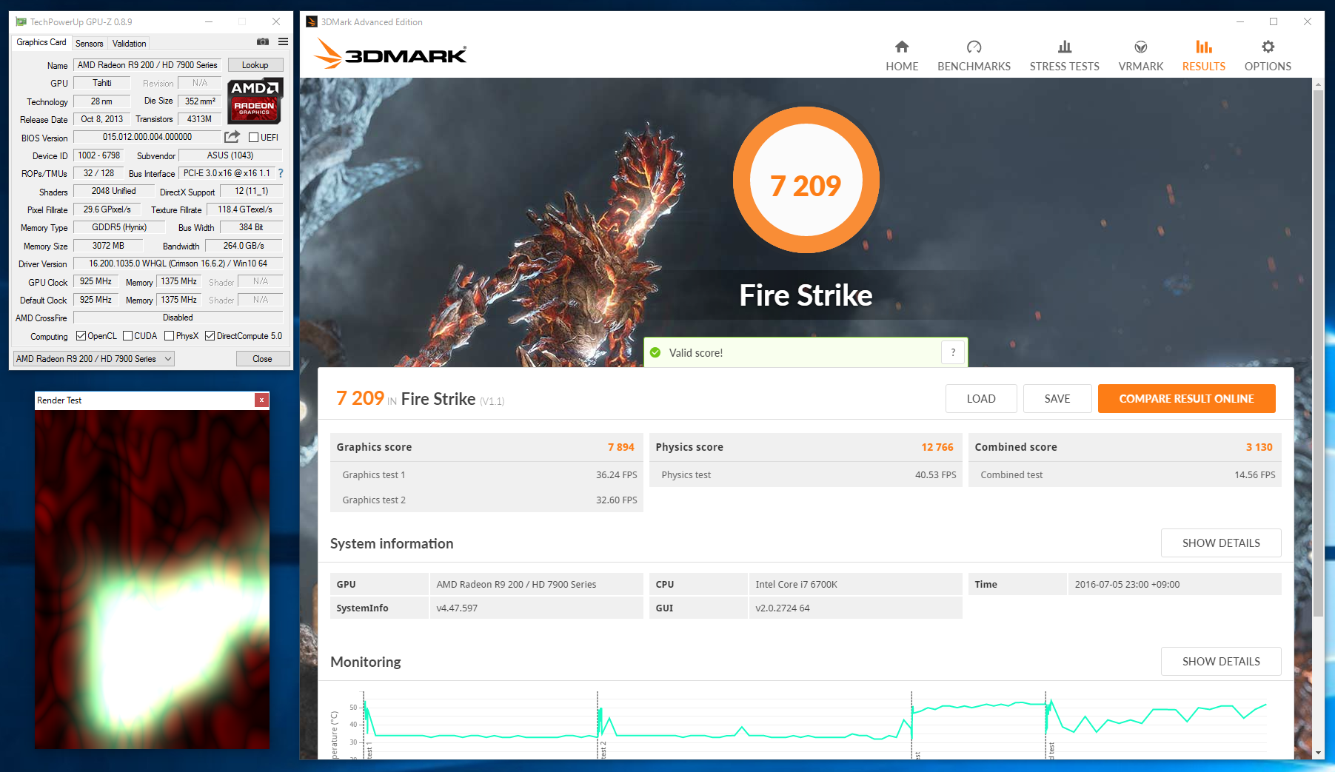Click the scrollbar up arrow in 3DMark
The width and height of the screenshot is (1335, 772).
pos(1318,84)
